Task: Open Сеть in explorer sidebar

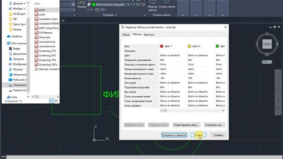Action: [x=12, y=97]
